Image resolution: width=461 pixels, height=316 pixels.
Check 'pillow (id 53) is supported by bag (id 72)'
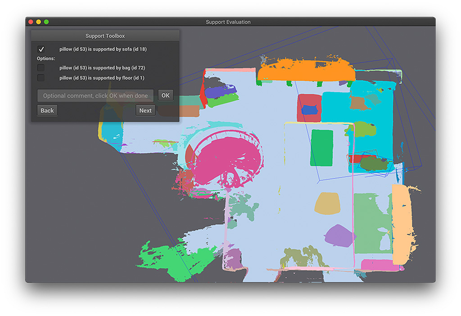41,68
